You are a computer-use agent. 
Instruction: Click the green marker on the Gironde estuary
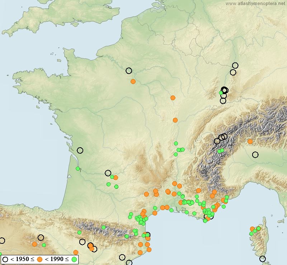[x=78, y=169]
